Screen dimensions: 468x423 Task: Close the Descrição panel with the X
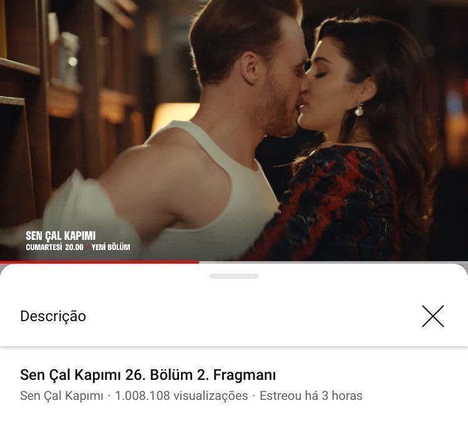click(433, 316)
